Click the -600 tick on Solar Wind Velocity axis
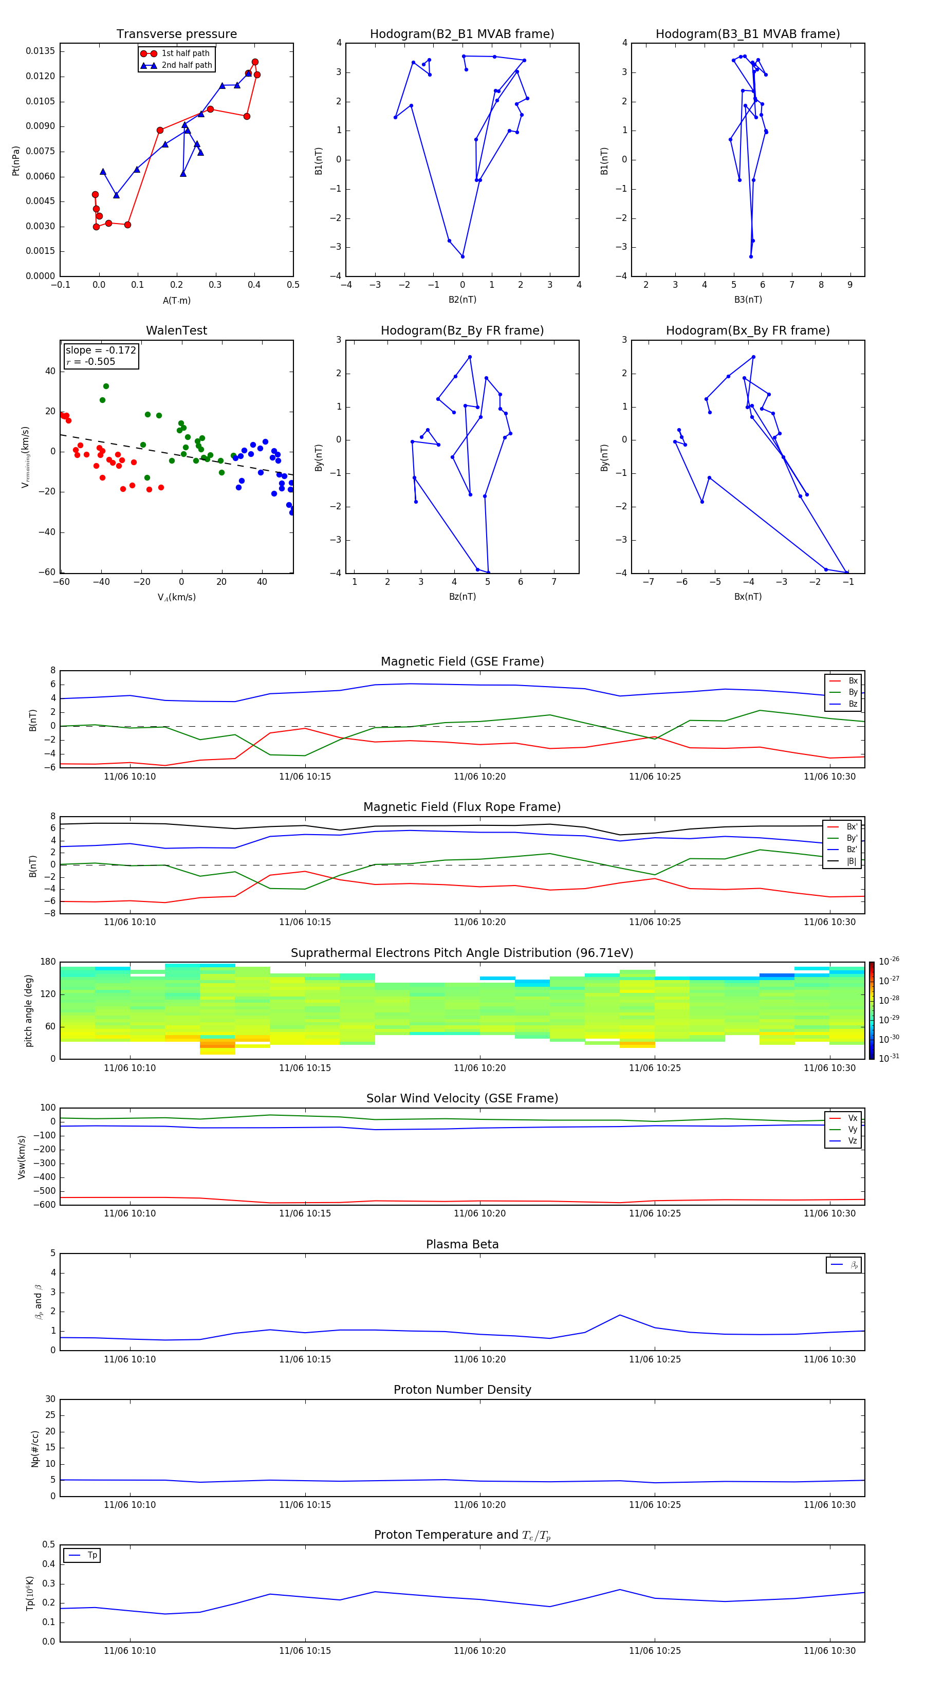 (44, 1205)
